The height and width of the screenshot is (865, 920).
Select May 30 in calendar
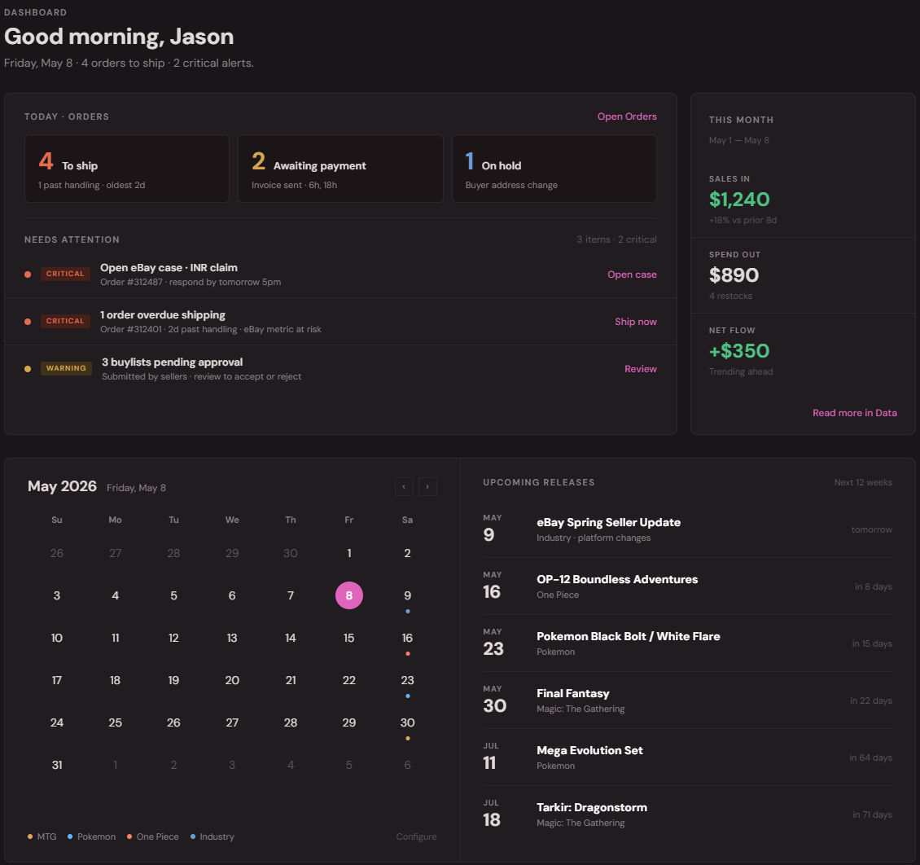[407, 722]
